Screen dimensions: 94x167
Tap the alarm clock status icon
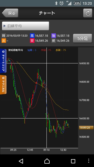click(x=62, y=3)
